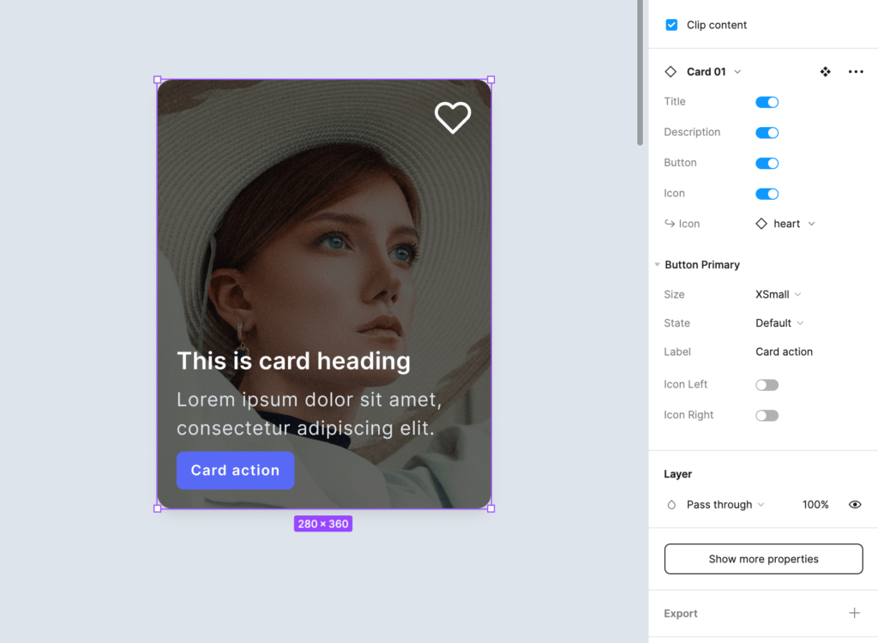Toggle layer visibility eye icon
This screenshot has height=643, width=878.
(x=854, y=505)
